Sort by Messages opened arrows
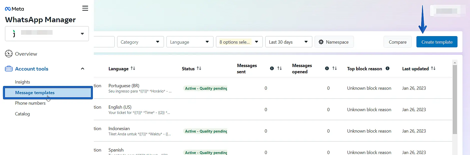Image resolution: width=470 pixels, height=155 pixels. click(335, 68)
